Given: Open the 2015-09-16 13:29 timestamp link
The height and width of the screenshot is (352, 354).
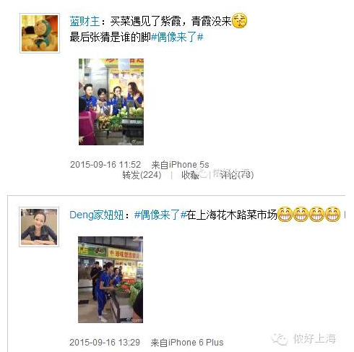Looking at the screenshot, I should 105,343.
